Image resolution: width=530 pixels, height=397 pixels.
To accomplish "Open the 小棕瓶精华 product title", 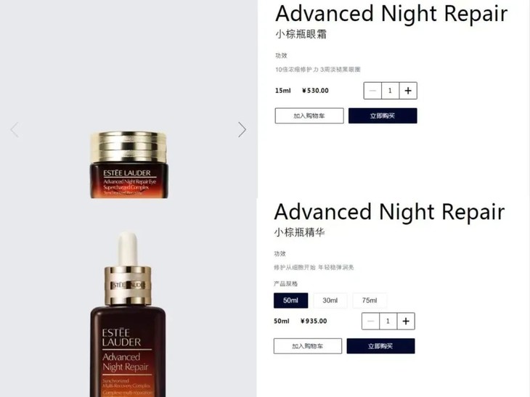I will (299, 232).
